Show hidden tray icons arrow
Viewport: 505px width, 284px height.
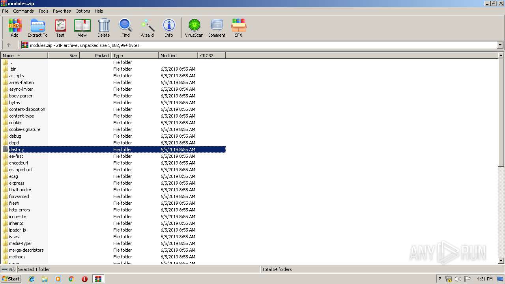(440, 279)
